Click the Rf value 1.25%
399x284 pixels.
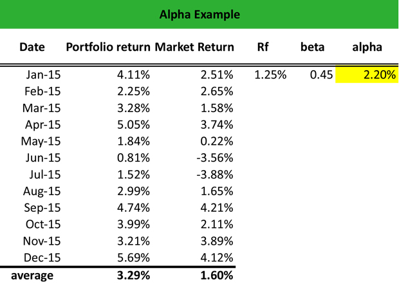(x=270, y=75)
